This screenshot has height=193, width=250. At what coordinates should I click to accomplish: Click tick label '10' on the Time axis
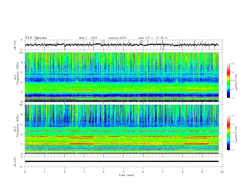pyautogui.click(x=222, y=172)
